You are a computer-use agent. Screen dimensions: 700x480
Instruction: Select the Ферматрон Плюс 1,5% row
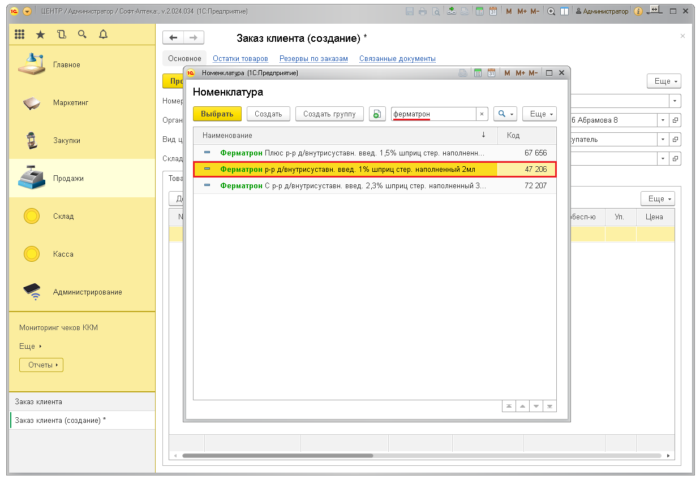(x=351, y=153)
